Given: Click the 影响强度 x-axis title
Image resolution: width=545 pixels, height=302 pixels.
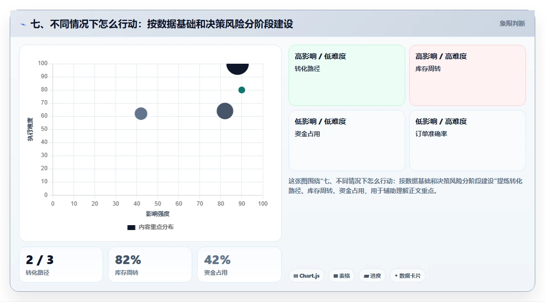Looking at the screenshot, I should [158, 213].
